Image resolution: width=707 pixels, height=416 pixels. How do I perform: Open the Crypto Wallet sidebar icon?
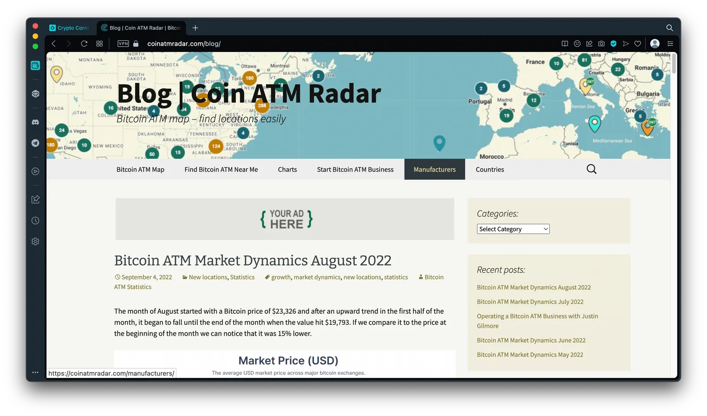click(x=35, y=65)
